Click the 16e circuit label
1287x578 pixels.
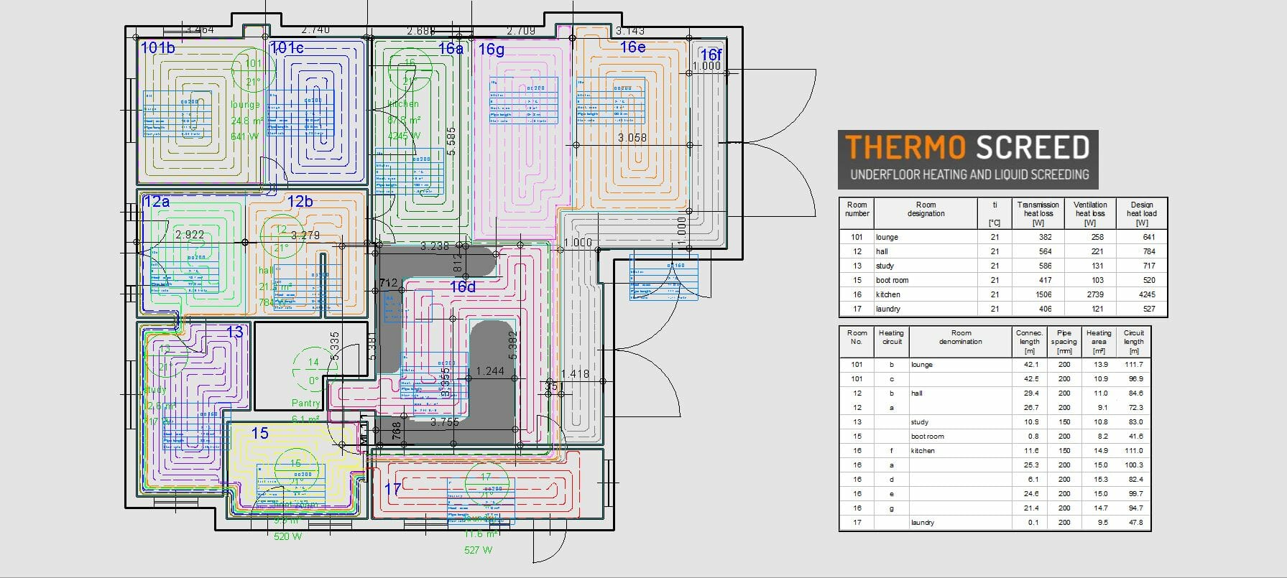pyautogui.click(x=632, y=47)
